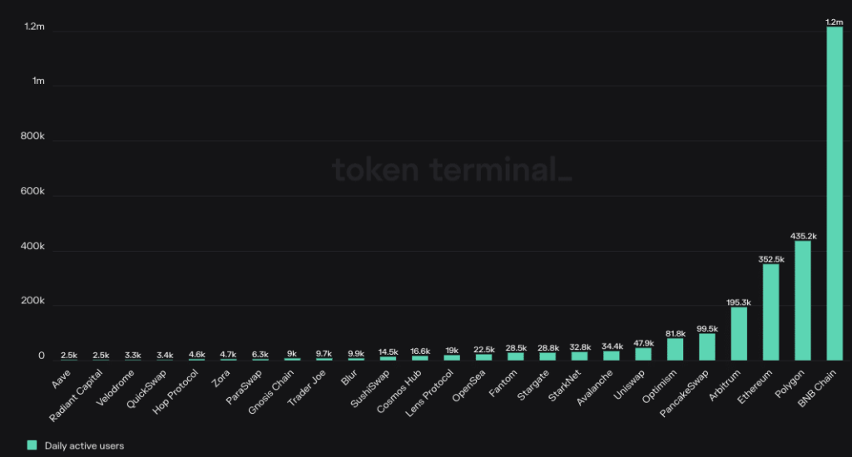
Task: Select the Optimism bar
Action: (x=675, y=349)
